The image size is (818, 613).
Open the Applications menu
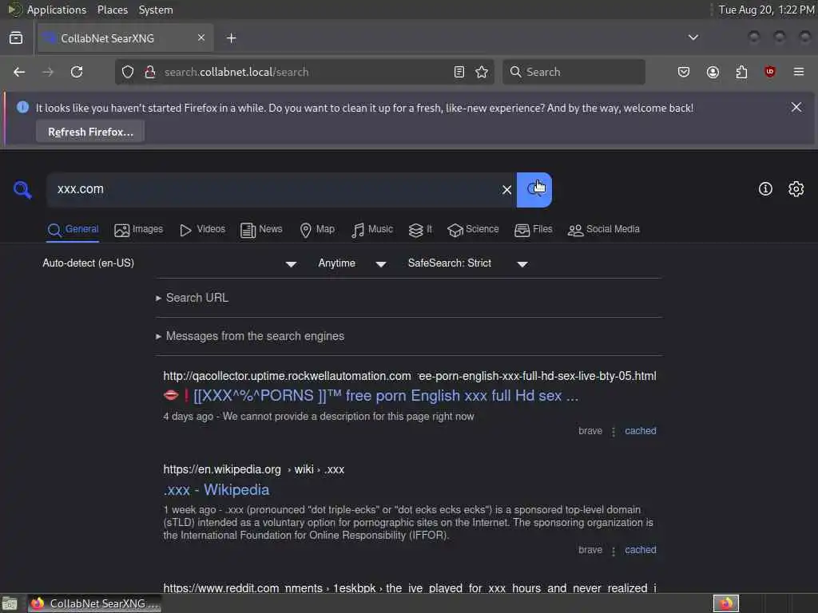(x=57, y=10)
